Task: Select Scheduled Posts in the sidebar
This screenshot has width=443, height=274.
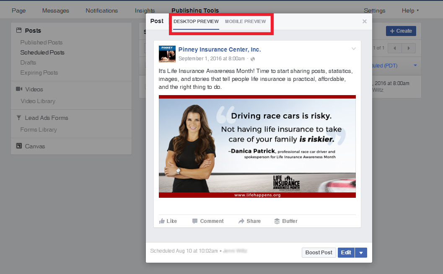Action: pyautogui.click(x=42, y=52)
